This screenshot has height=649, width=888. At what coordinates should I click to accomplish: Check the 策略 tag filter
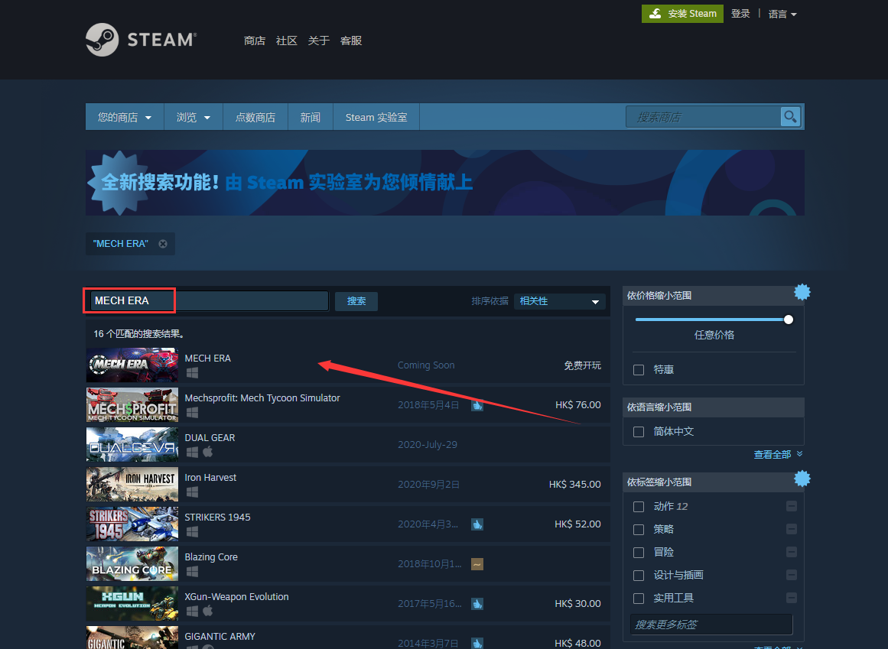(x=639, y=530)
